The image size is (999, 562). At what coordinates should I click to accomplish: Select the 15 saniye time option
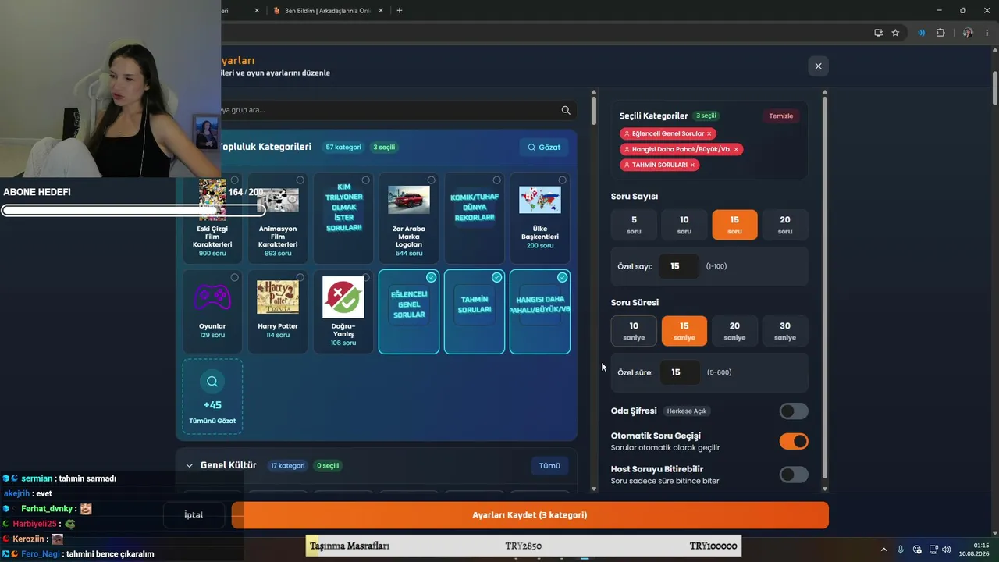(x=684, y=331)
